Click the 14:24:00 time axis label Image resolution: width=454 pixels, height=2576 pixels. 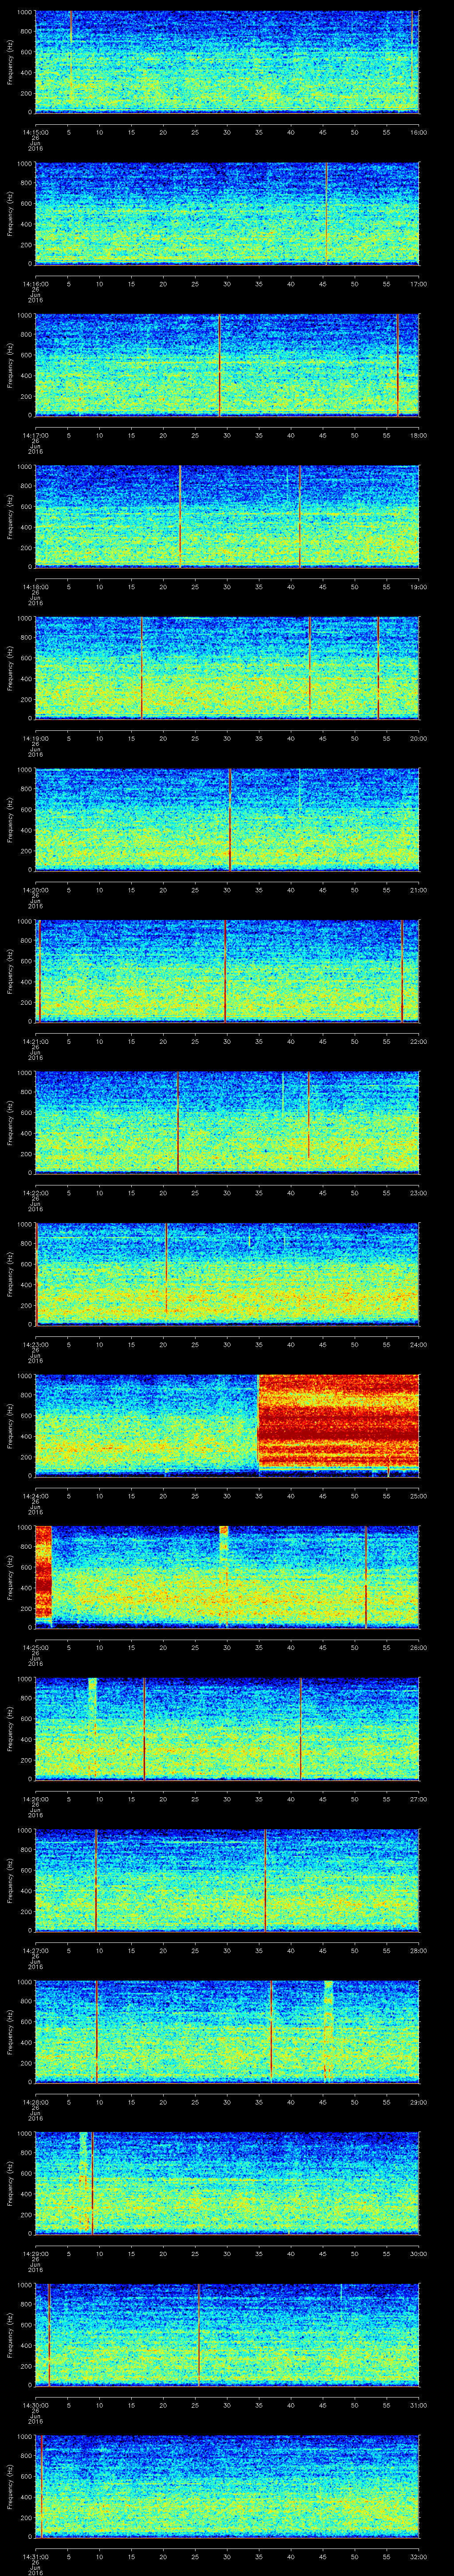pyautogui.click(x=35, y=1496)
